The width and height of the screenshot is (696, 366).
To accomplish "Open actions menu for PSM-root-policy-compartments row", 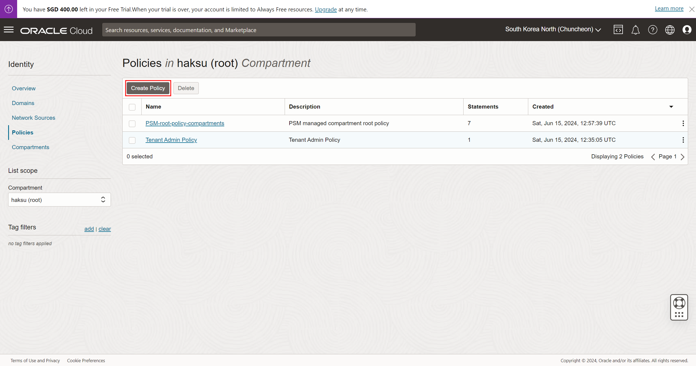I will 683,123.
